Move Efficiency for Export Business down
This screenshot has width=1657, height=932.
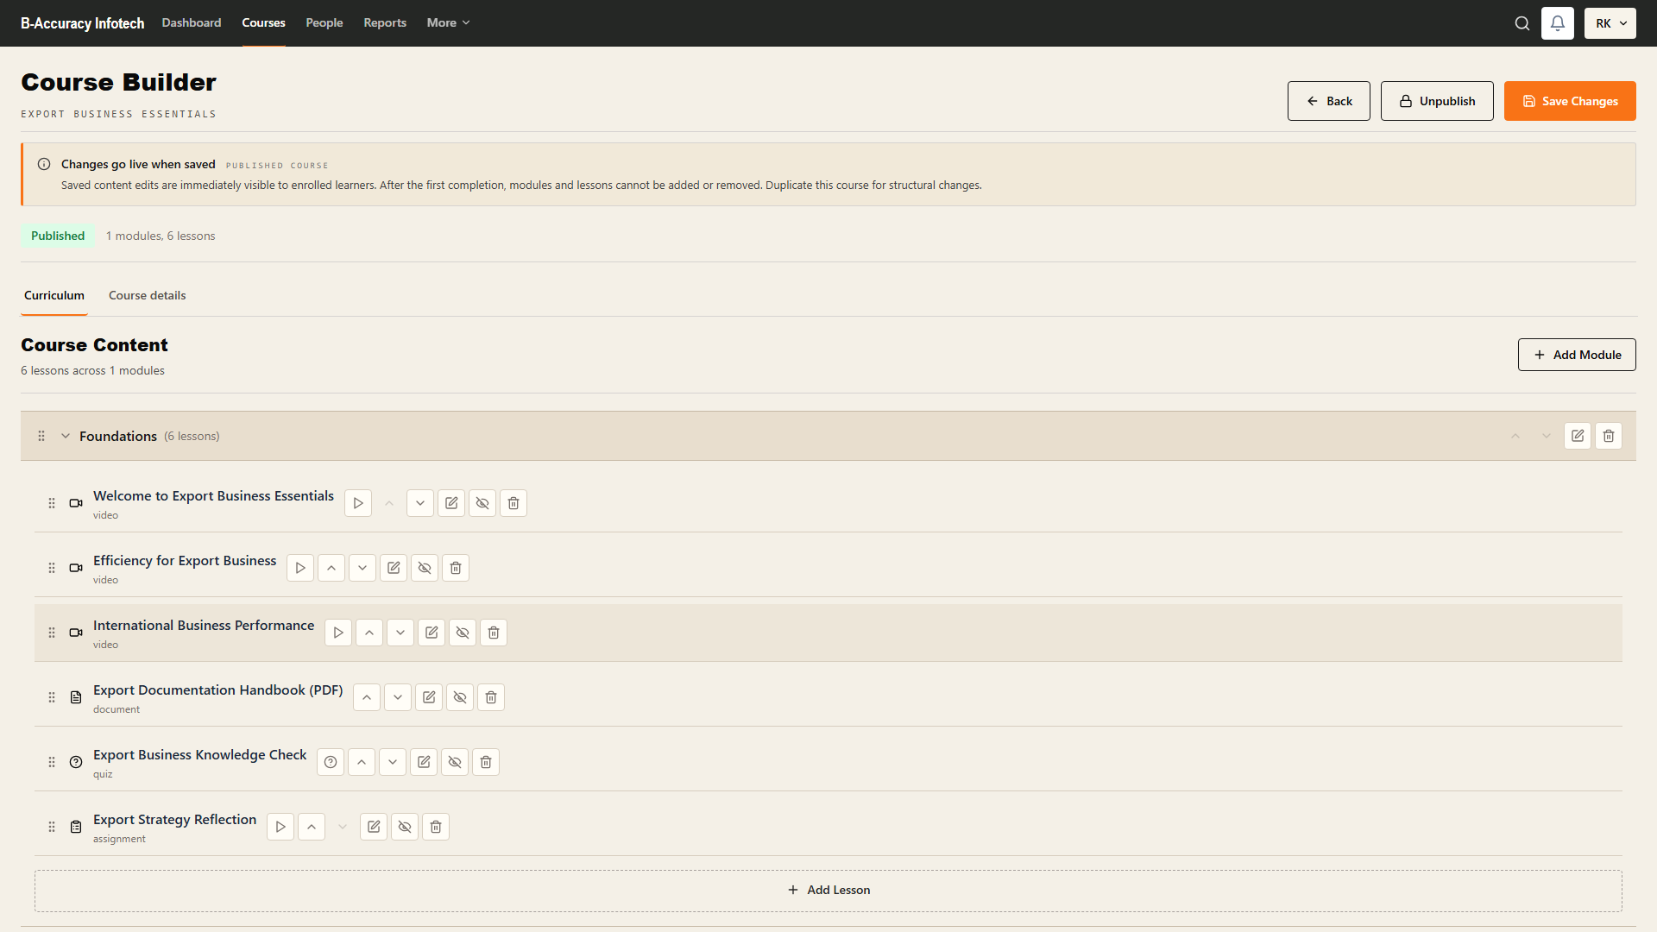pos(362,568)
